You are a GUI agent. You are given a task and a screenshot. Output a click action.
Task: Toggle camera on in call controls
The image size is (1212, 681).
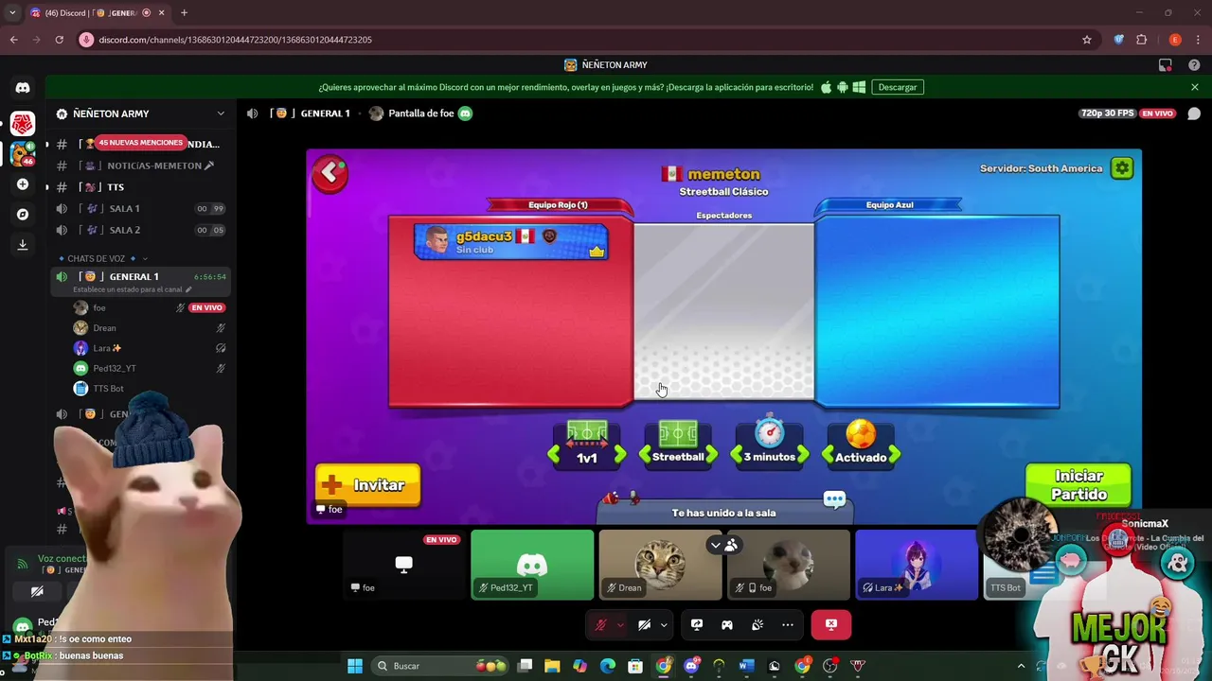(x=645, y=625)
